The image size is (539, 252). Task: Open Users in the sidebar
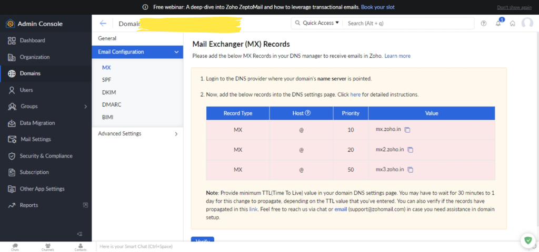[26, 90]
